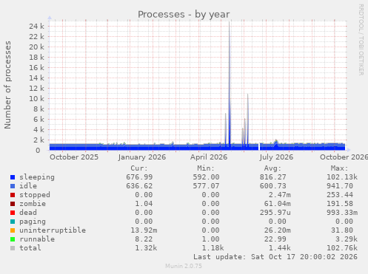
Task: Click zombie max value 191.58
Action: click(340, 204)
